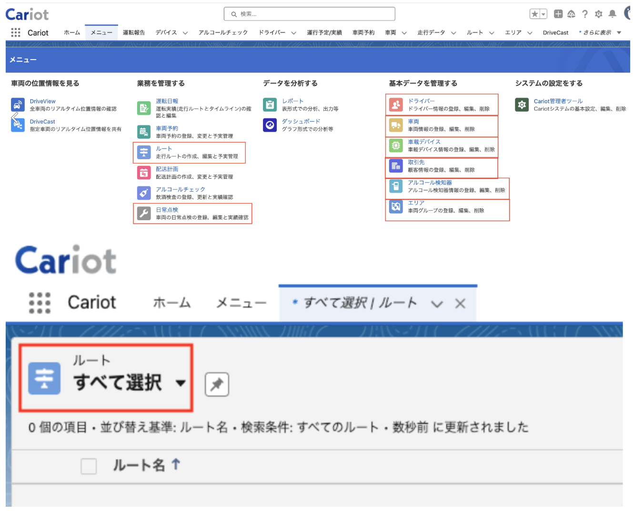Image resolution: width=634 pixels, height=511 pixels.
Task: Click the レポート icon
Action: 270,104
